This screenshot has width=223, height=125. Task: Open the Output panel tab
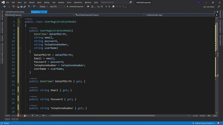click(x=7, y=119)
